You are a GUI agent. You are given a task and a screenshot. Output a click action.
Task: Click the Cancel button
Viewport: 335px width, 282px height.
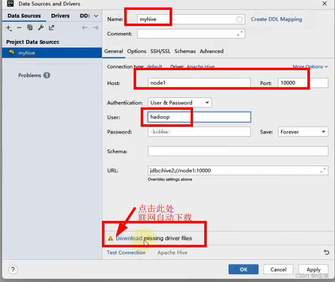click(x=278, y=269)
